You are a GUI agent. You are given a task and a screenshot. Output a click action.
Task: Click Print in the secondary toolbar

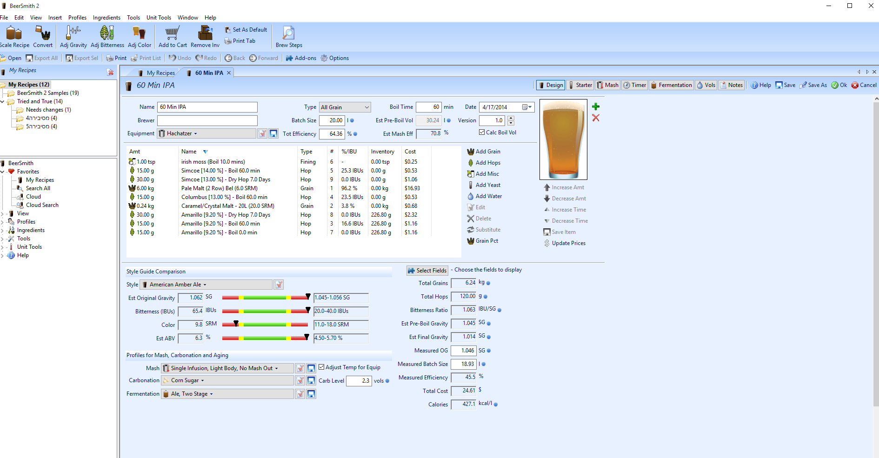point(116,58)
